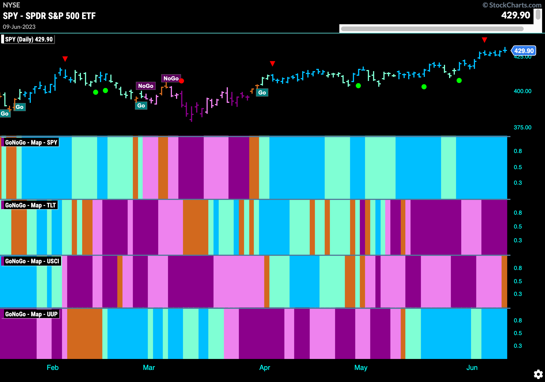The height and width of the screenshot is (382, 545).
Task: Click the first NoGo signal label in late February
Action: [x=146, y=86]
